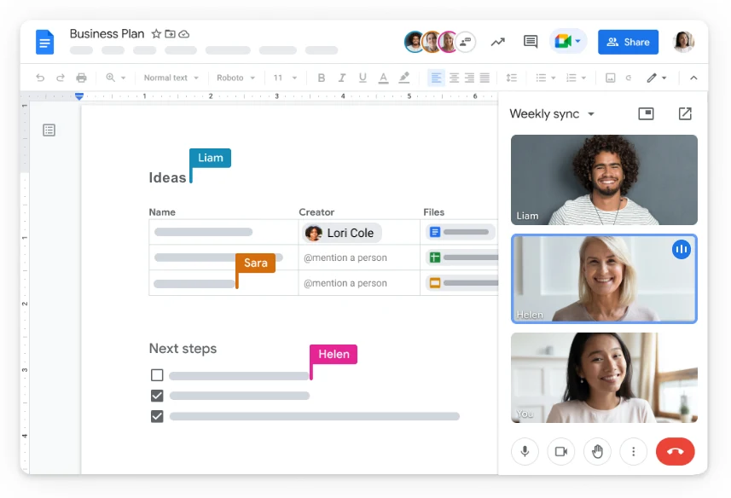Click the Ideas heading
The image size is (731, 498).
click(x=167, y=177)
